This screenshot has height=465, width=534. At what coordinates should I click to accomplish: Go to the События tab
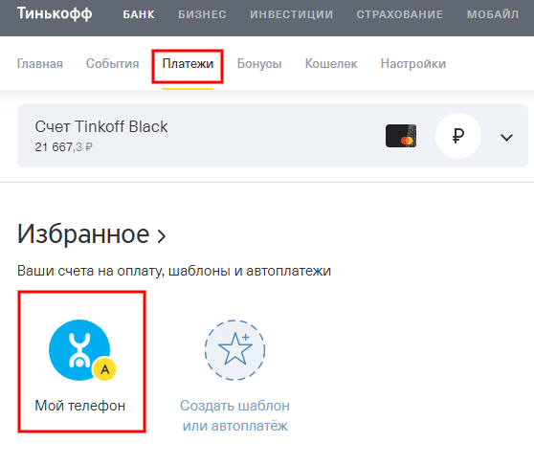112,64
